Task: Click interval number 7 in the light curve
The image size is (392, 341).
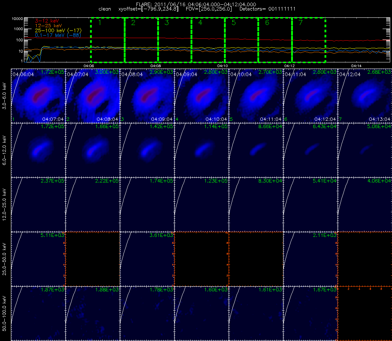Action: (x=301, y=23)
